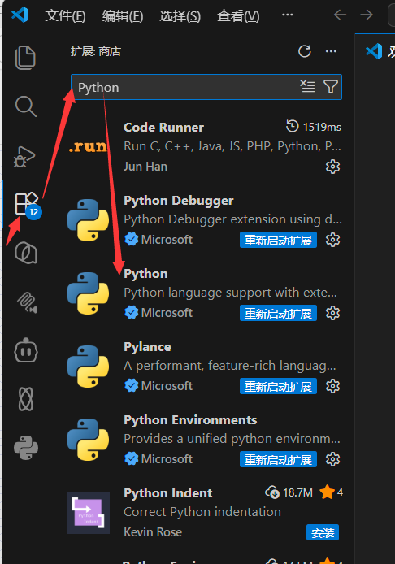
Task: Click 'Correct Python indentation' description
Action: (202, 512)
